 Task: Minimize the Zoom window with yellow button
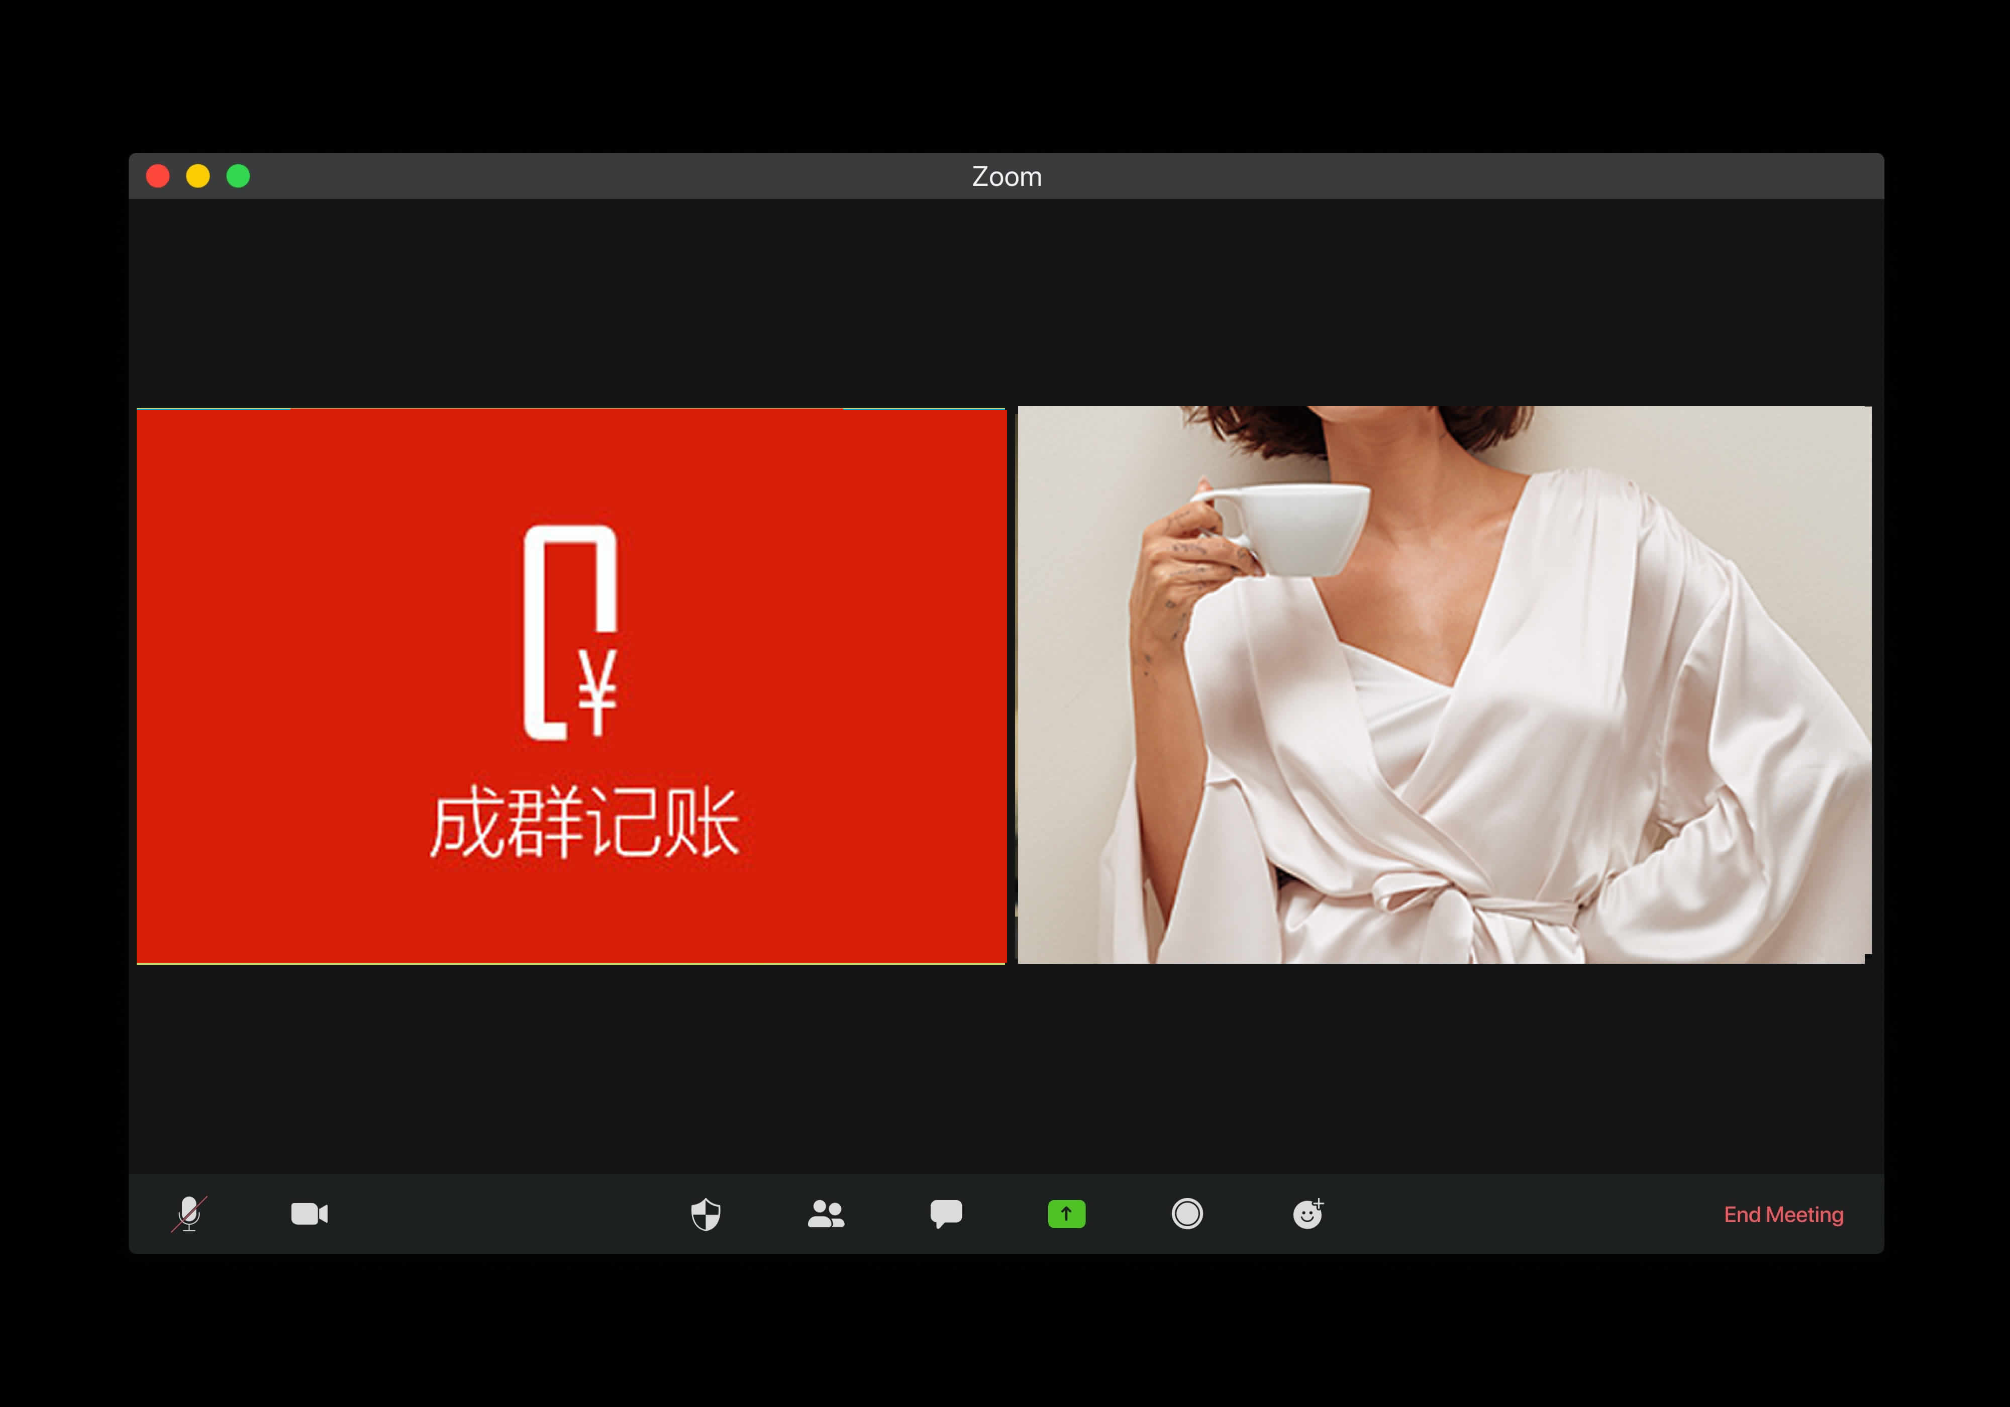pos(198,177)
